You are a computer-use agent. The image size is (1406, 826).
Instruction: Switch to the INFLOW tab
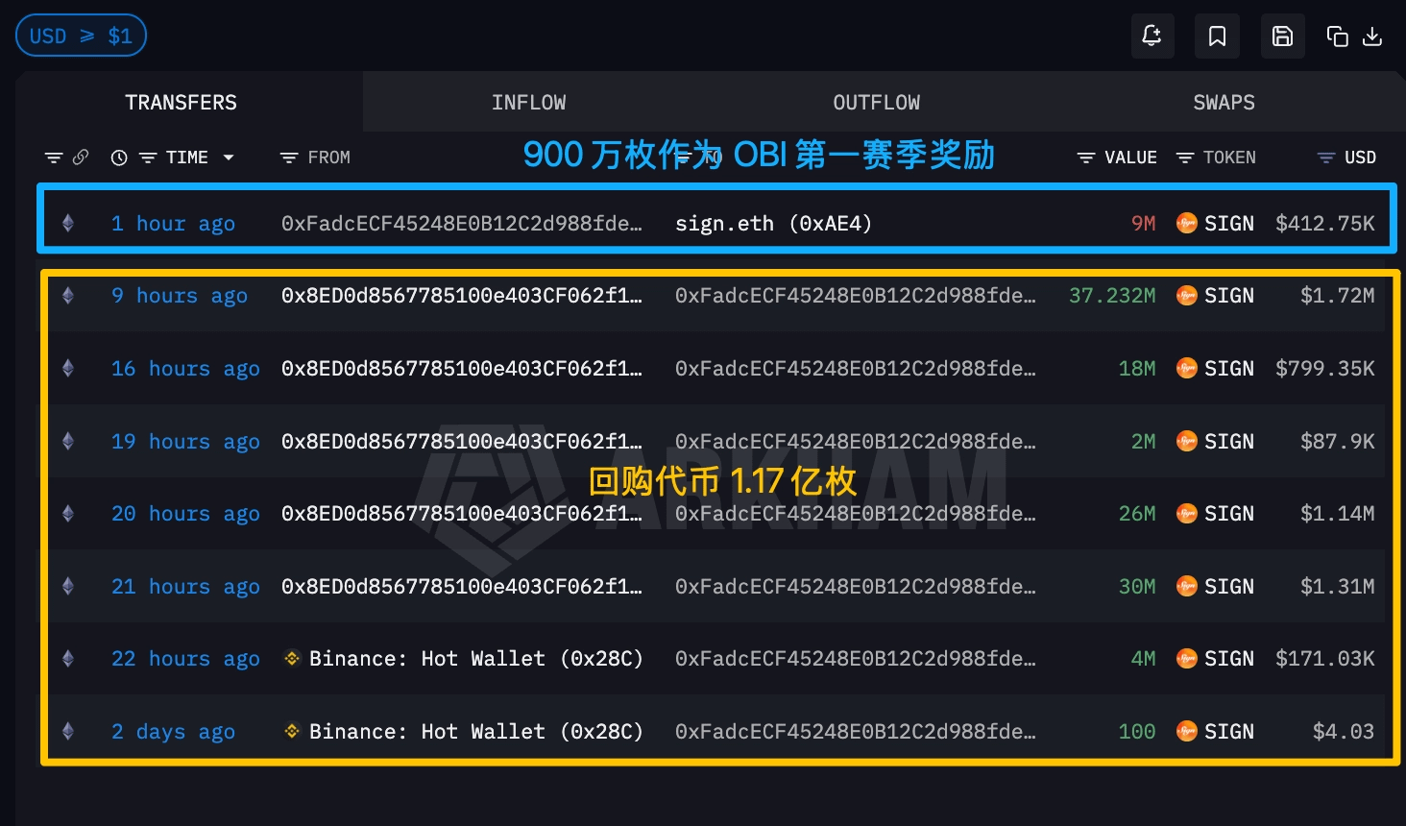coord(528,102)
